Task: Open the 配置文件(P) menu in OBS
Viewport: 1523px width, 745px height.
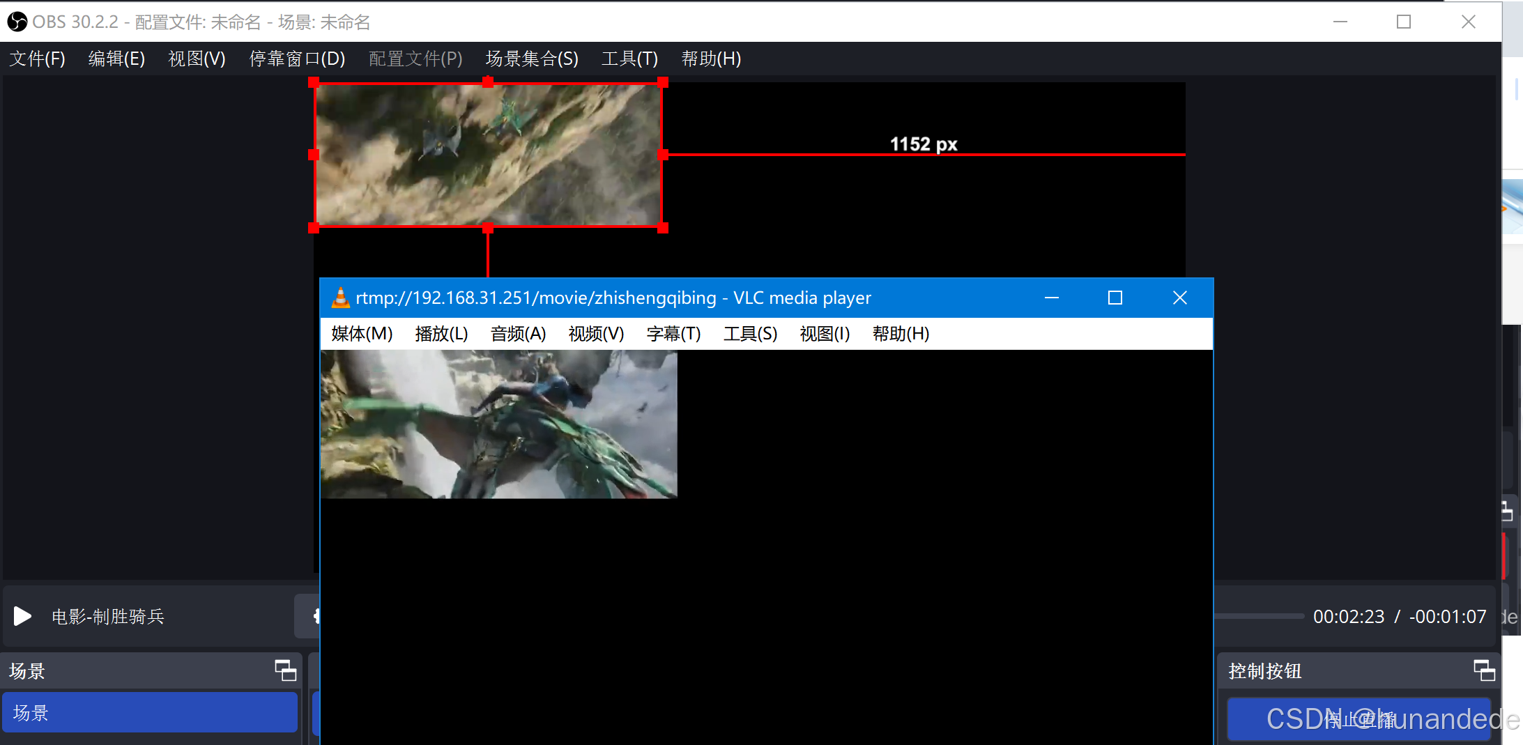Action: (x=415, y=59)
